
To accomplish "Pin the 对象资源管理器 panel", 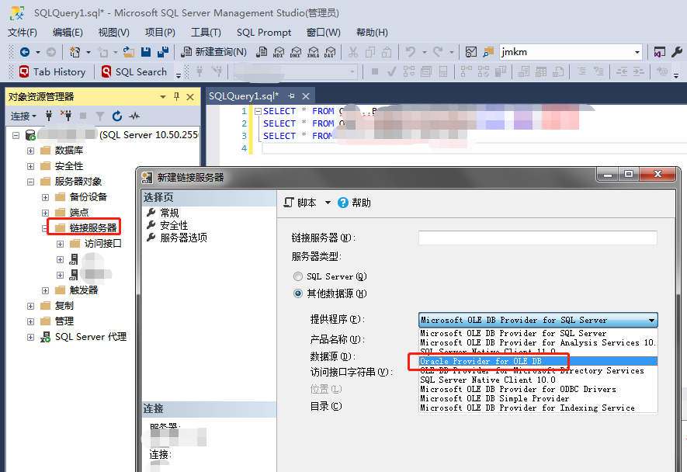I will pyautogui.click(x=176, y=96).
